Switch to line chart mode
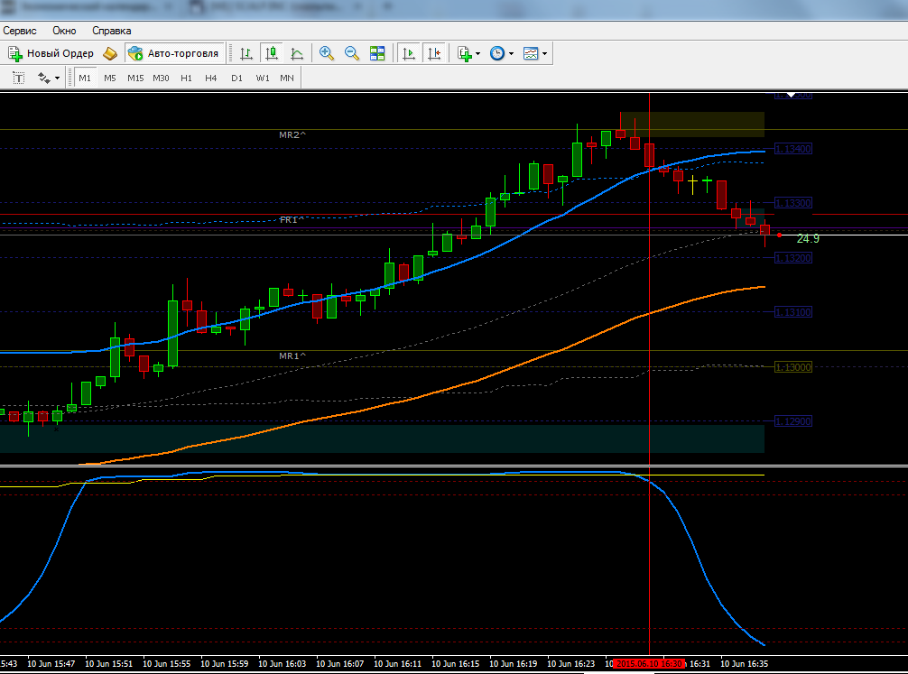This screenshot has width=908, height=674. point(296,53)
